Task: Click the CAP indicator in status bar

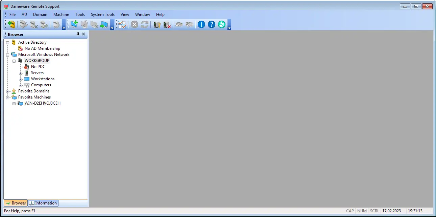Action: coord(350,211)
